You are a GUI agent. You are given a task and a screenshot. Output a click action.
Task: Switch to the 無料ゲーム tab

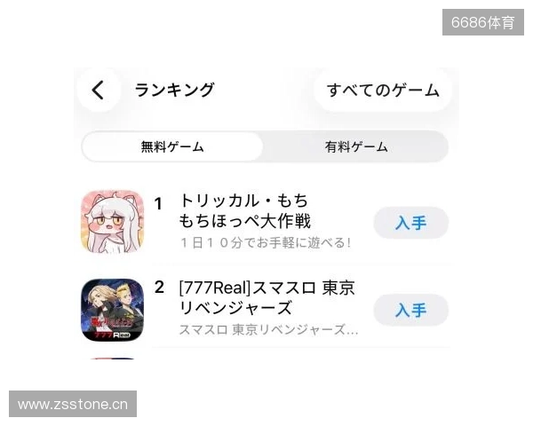tap(172, 146)
